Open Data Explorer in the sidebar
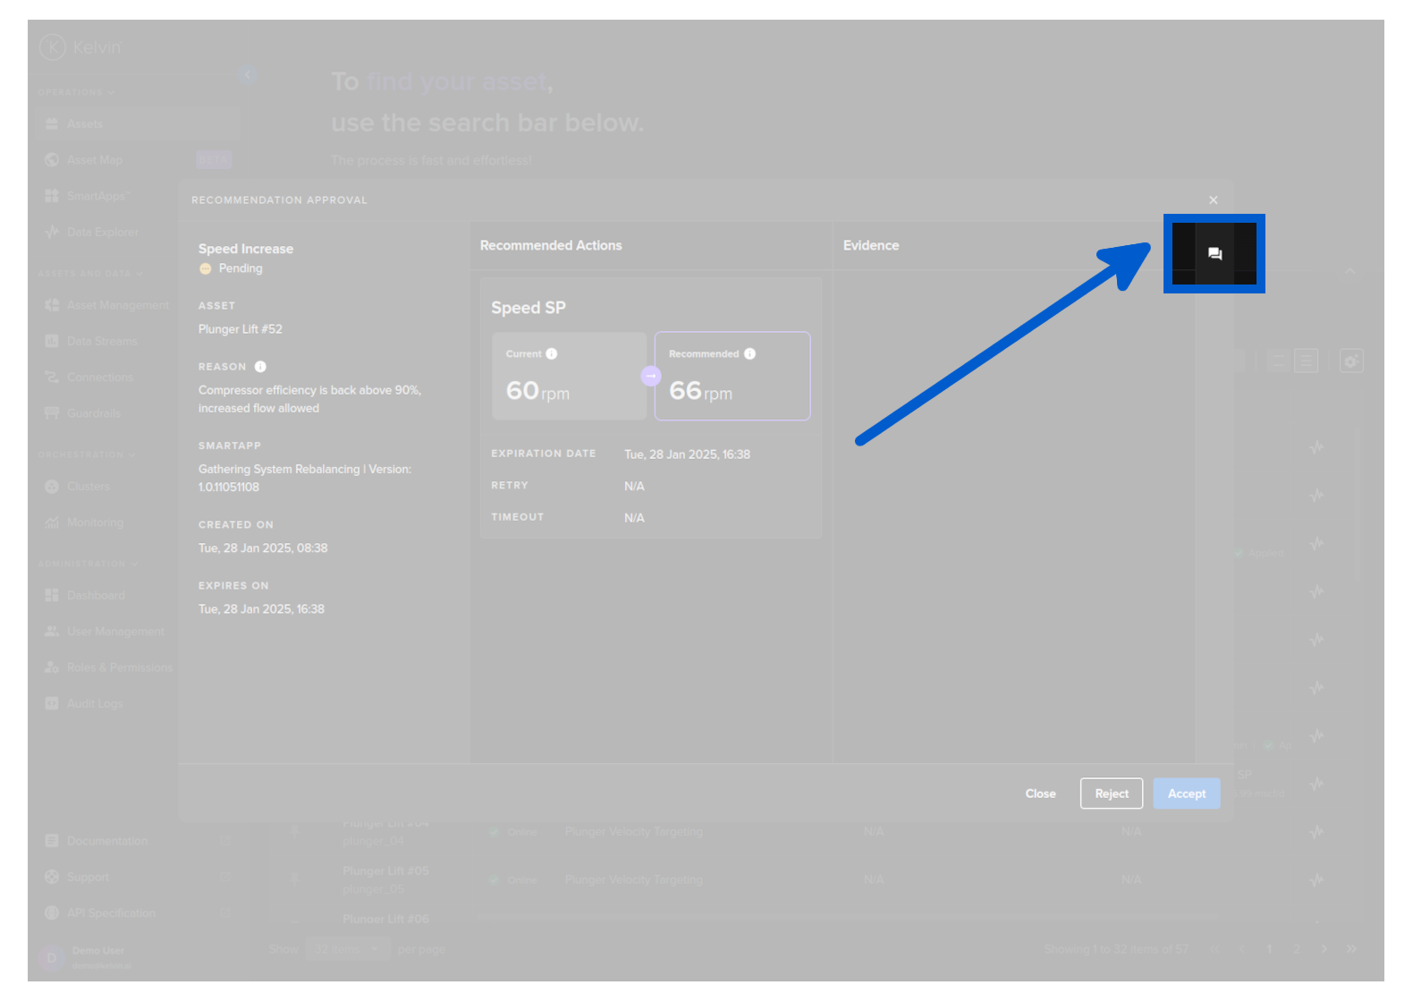Screen dimensions: 1413x1002 coord(102,233)
